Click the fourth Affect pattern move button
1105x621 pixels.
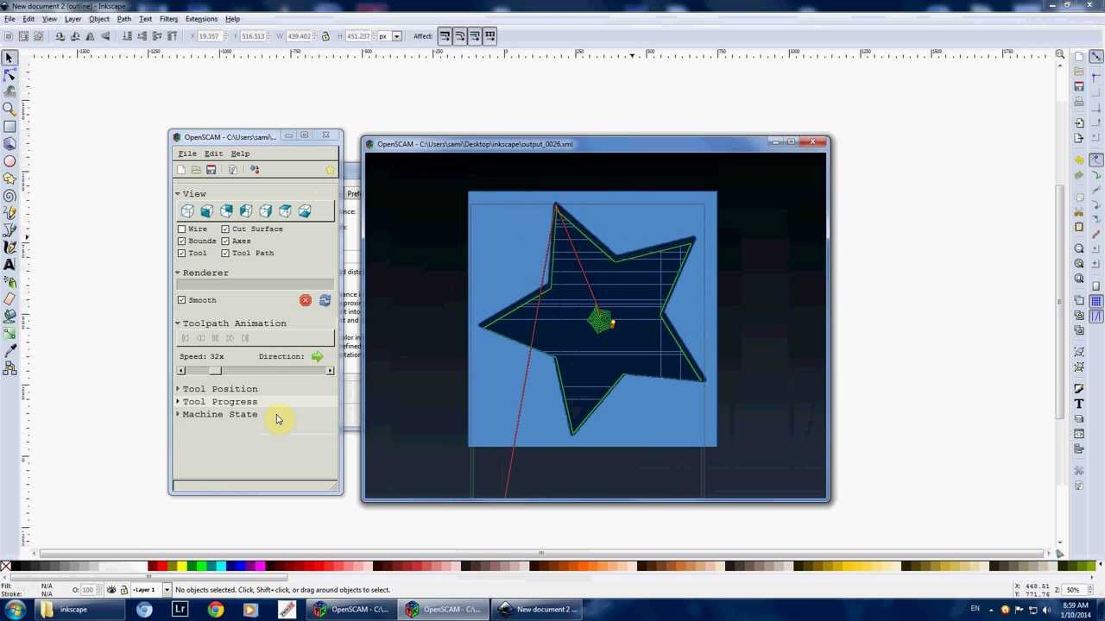point(489,36)
